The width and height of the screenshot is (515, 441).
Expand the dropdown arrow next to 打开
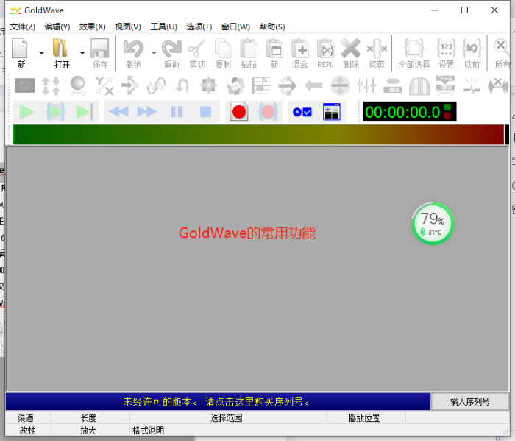click(82, 53)
